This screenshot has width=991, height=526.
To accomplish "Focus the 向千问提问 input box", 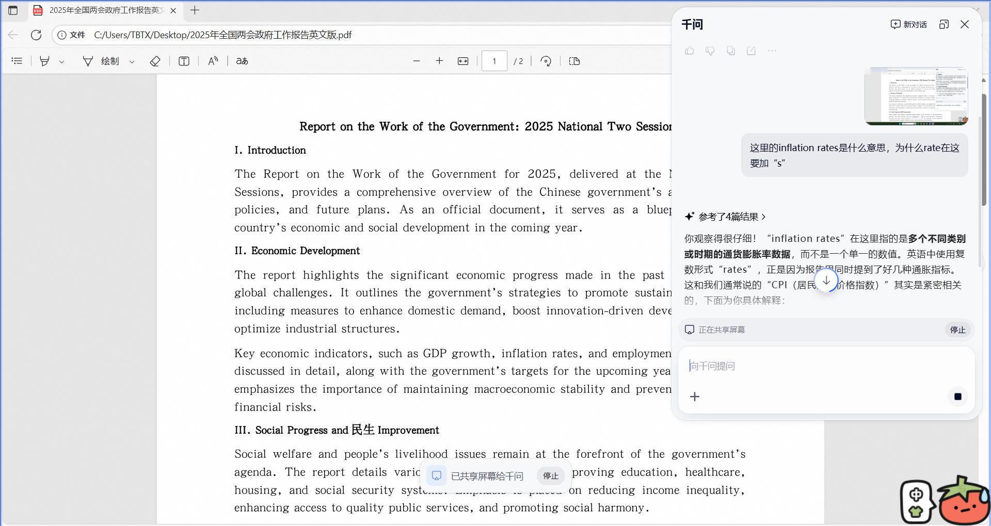I will (x=826, y=366).
